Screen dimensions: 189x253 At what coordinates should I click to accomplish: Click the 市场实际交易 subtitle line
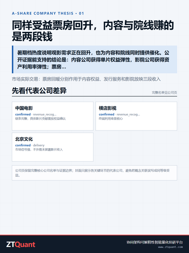[x=86, y=79]
